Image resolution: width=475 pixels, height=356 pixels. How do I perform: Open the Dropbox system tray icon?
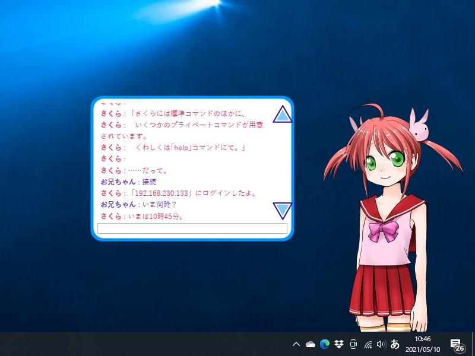338,344
